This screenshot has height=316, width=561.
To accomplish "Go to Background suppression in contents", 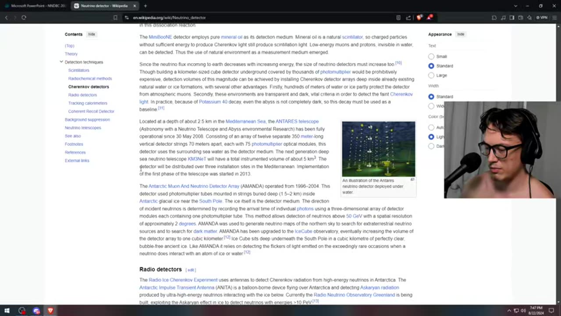I will tap(87, 119).
